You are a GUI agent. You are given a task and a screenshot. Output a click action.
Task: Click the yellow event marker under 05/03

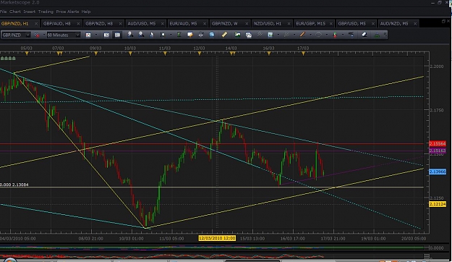(27, 54)
